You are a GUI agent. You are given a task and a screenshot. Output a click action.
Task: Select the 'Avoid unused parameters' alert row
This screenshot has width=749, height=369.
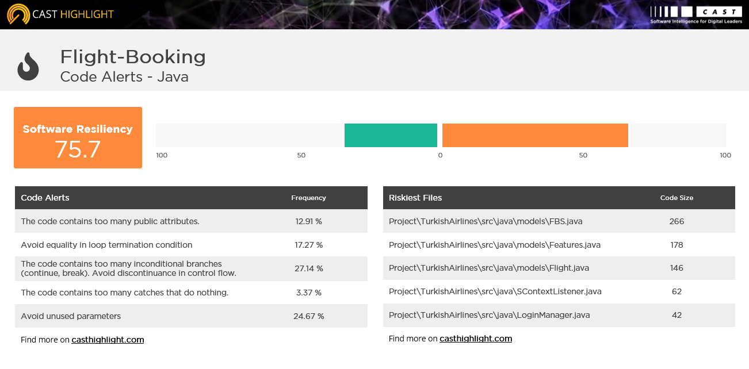click(x=191, y=316)
